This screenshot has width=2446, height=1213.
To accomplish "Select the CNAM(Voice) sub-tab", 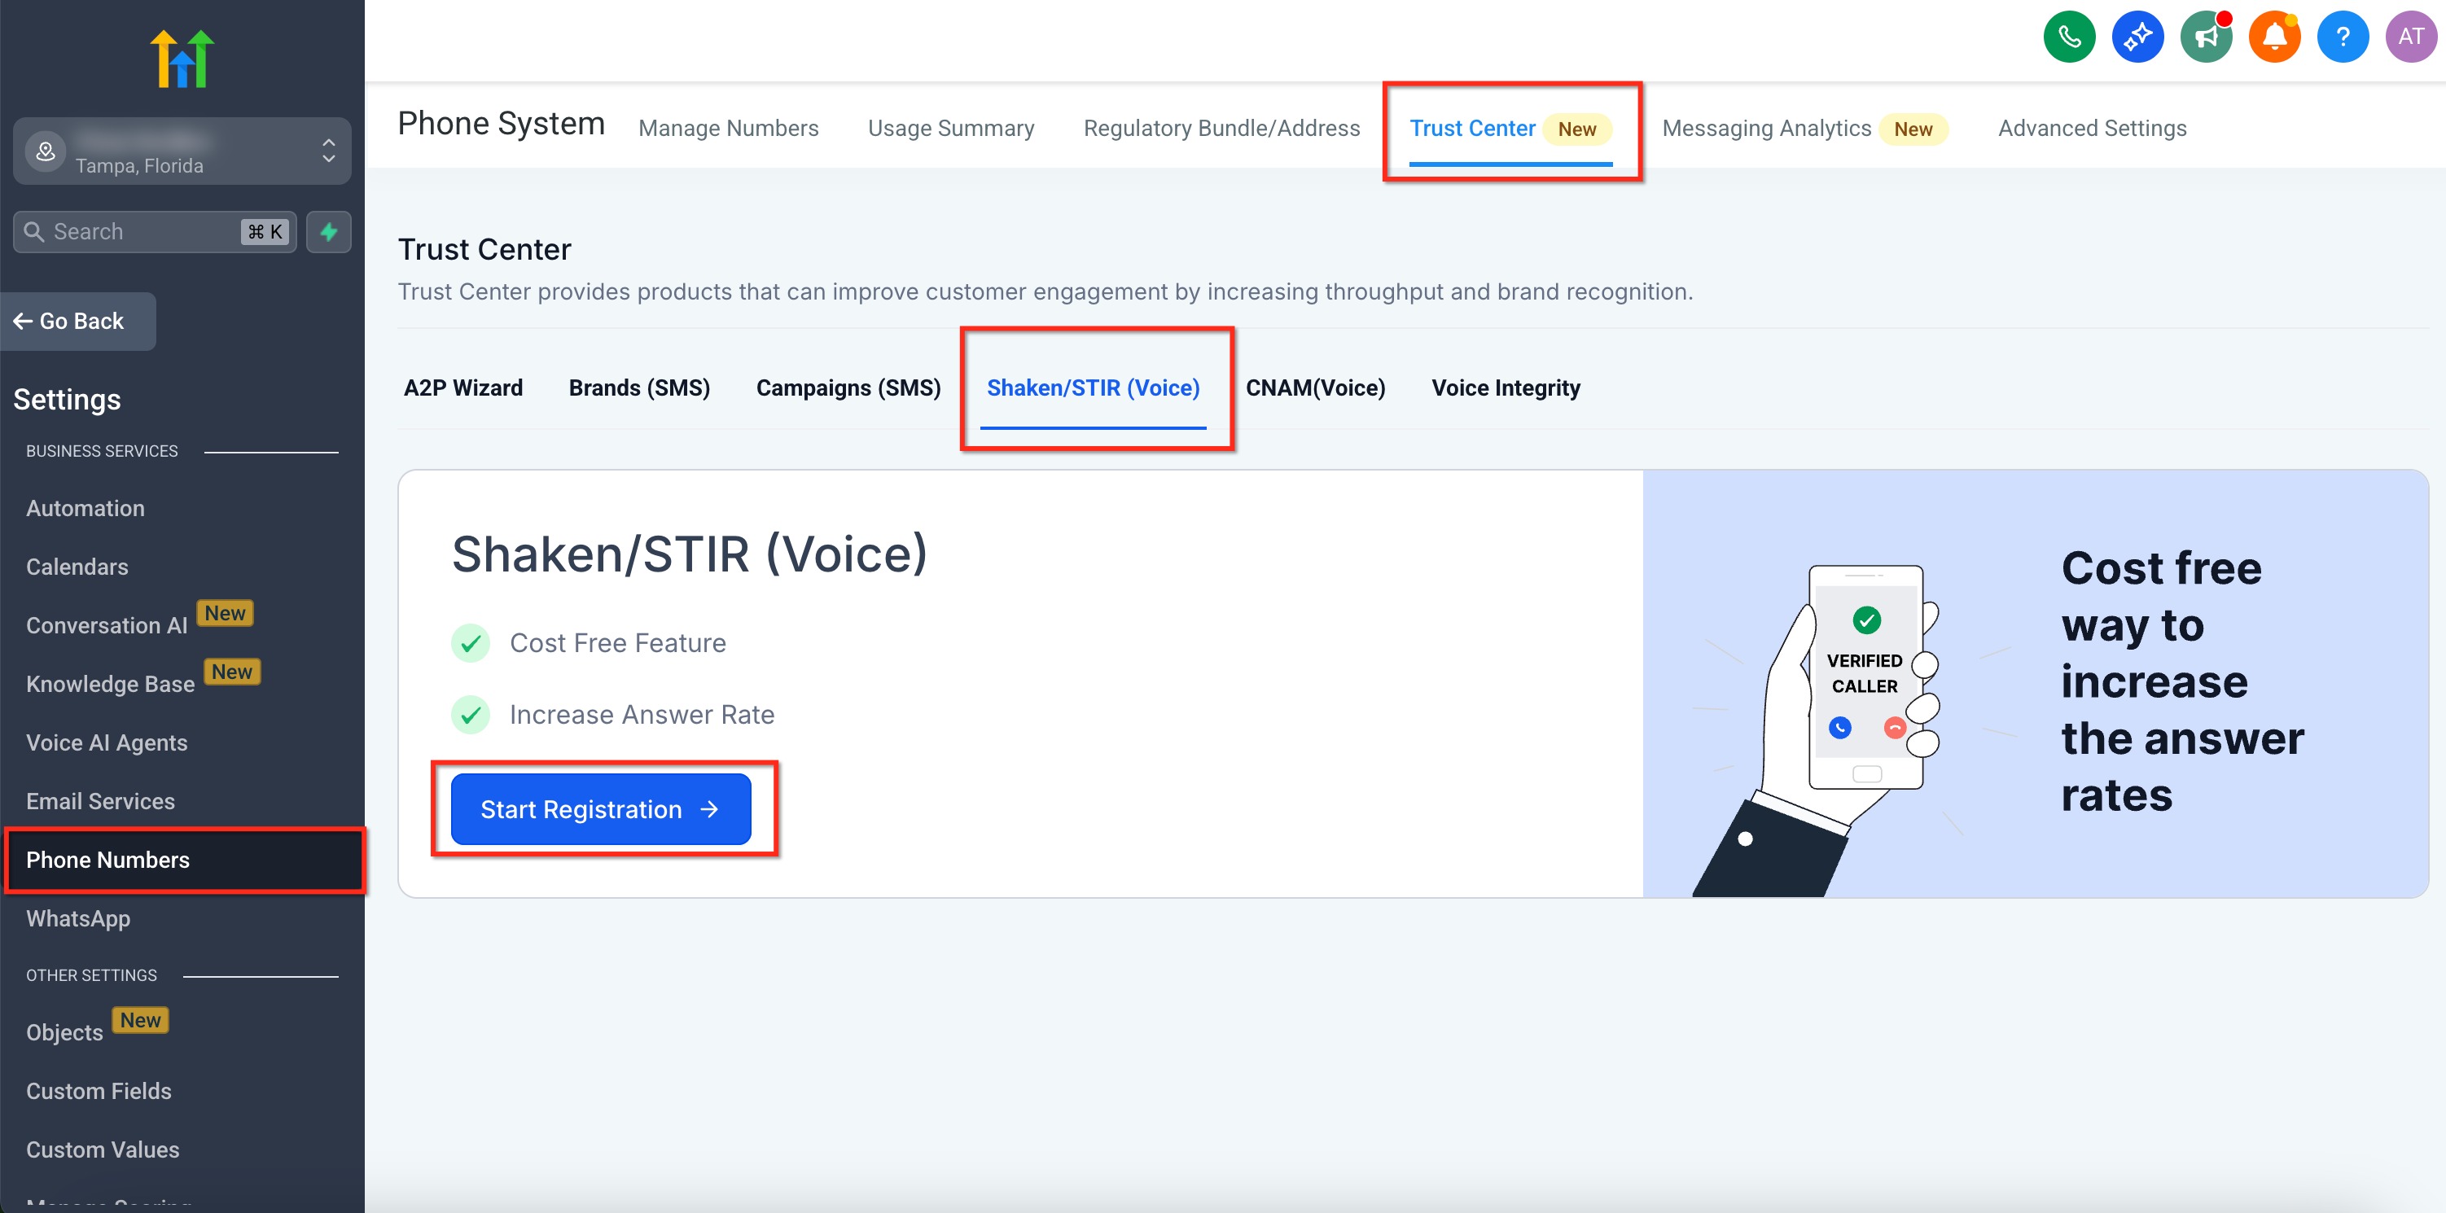I will coord(1315,388).
